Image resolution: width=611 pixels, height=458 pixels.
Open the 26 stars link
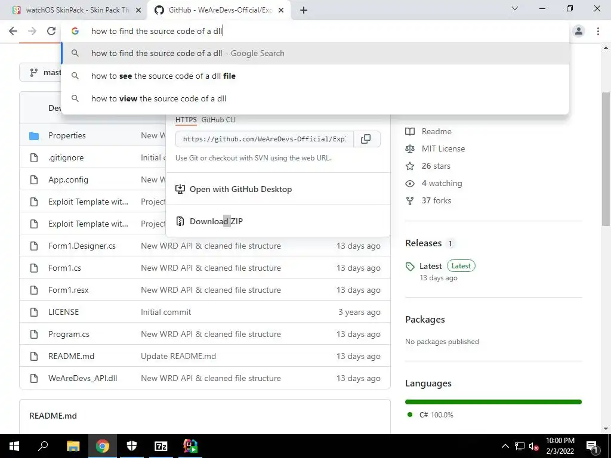tap(436, 166)
